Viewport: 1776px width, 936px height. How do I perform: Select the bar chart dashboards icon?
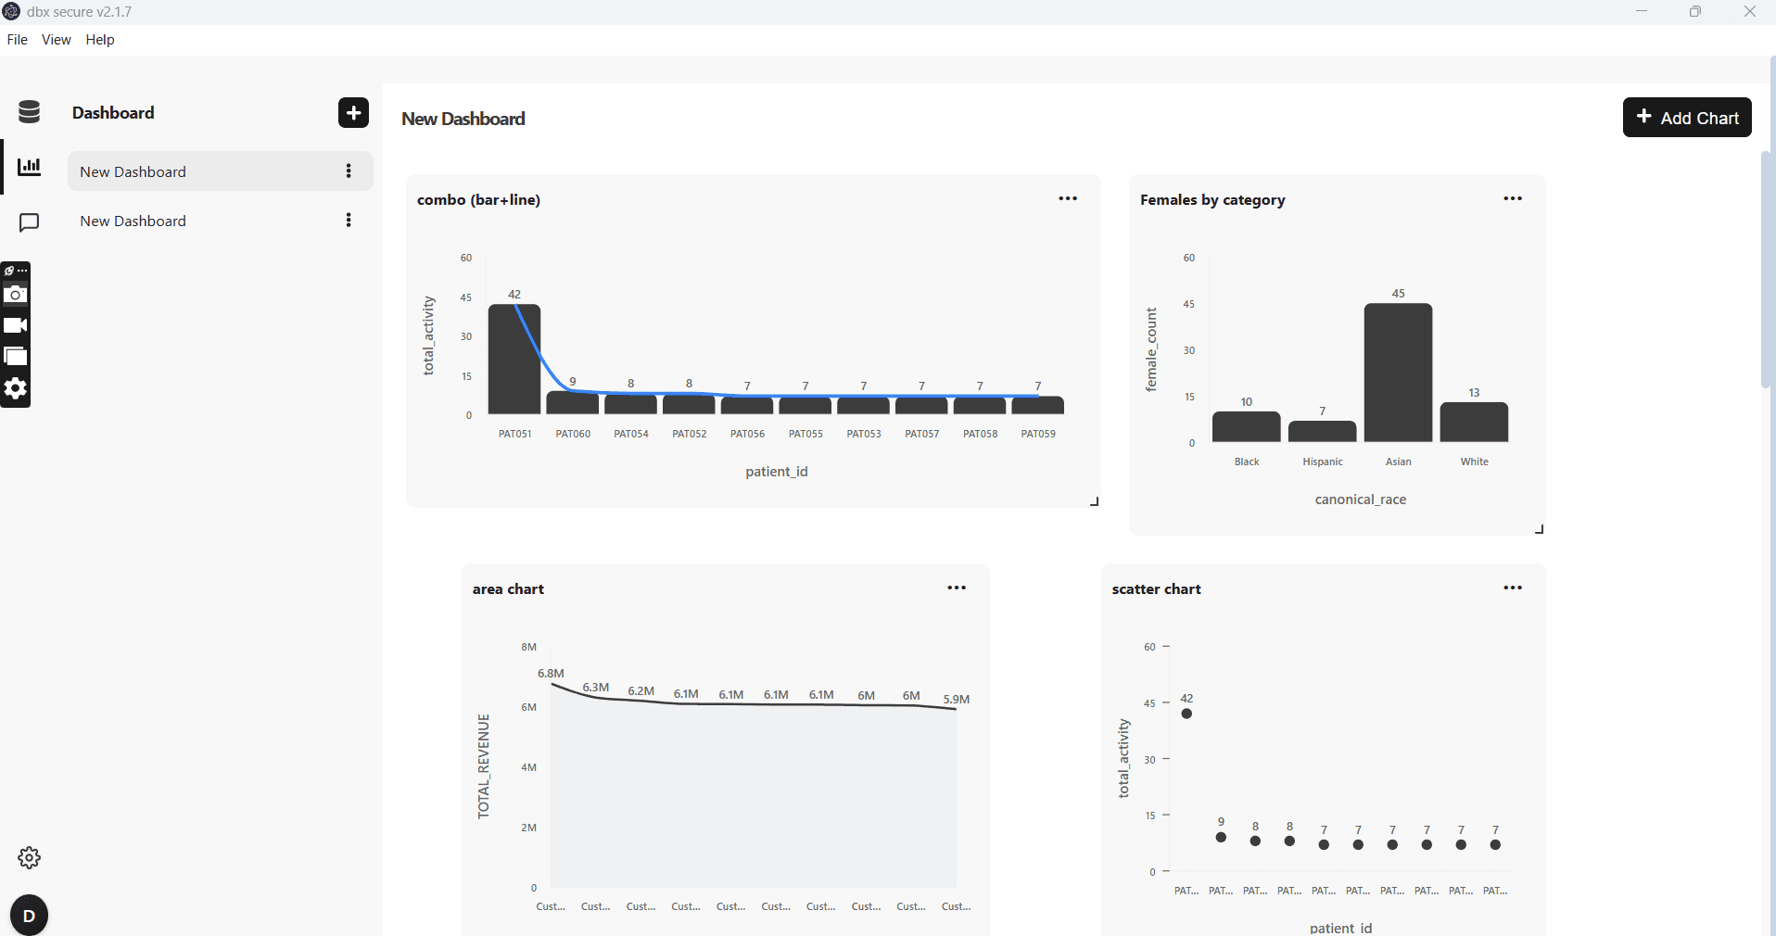click(x=30, y=167)
